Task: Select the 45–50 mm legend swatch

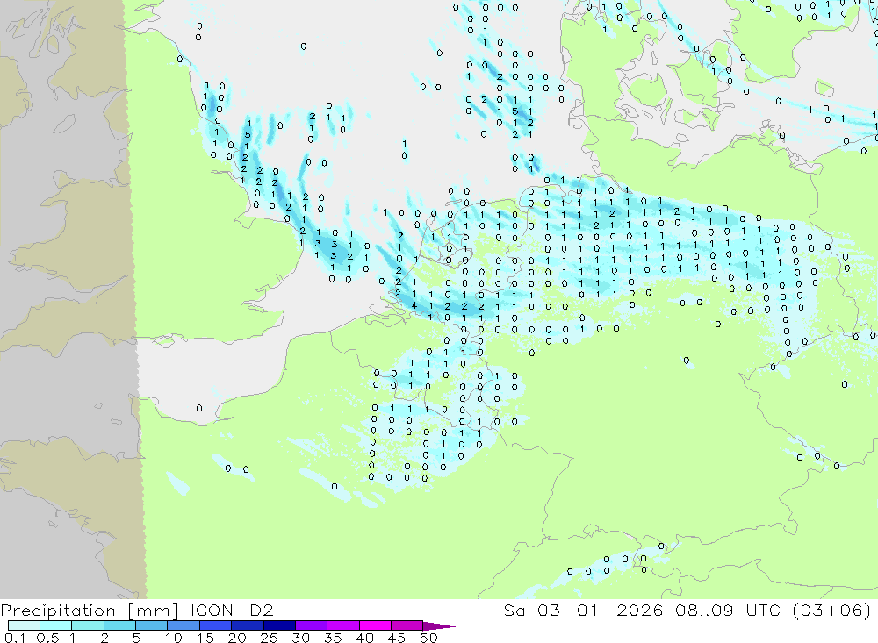Action: [407, 625]
